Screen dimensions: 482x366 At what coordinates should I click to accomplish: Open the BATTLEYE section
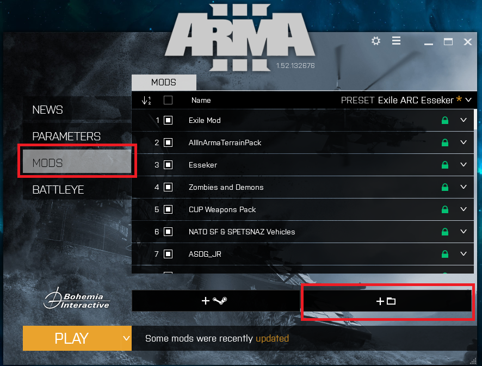click(58, 190)
